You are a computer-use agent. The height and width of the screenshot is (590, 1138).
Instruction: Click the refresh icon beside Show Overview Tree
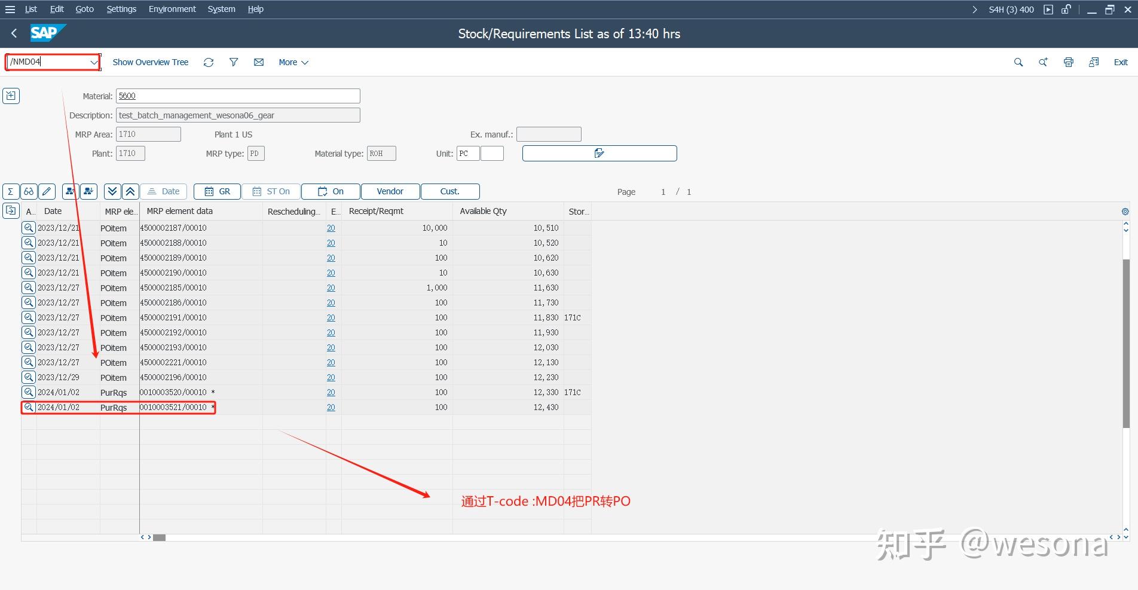click(x=208, y=62)
